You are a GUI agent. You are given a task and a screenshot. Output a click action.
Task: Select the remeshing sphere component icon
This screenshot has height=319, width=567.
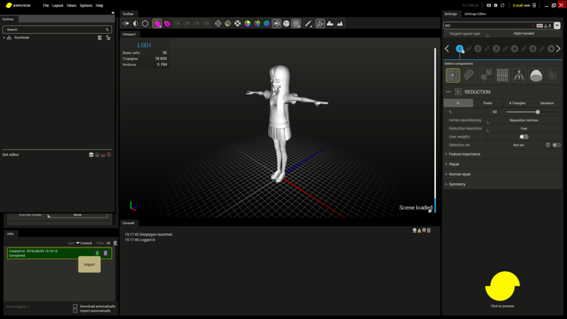pyautogui.click(x=470, y=75)
